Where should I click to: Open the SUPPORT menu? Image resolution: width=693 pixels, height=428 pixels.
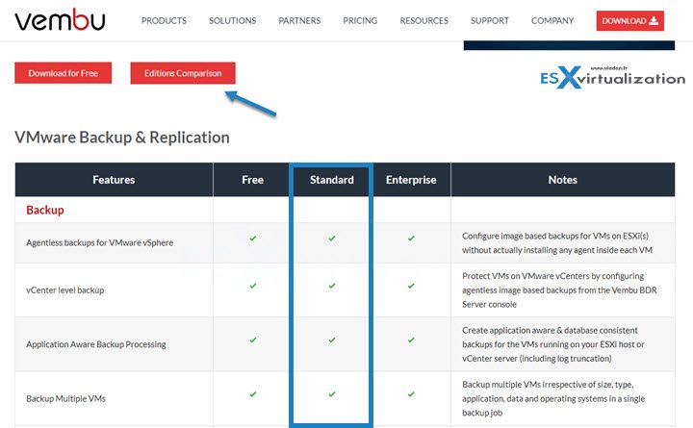click(490, 21)
